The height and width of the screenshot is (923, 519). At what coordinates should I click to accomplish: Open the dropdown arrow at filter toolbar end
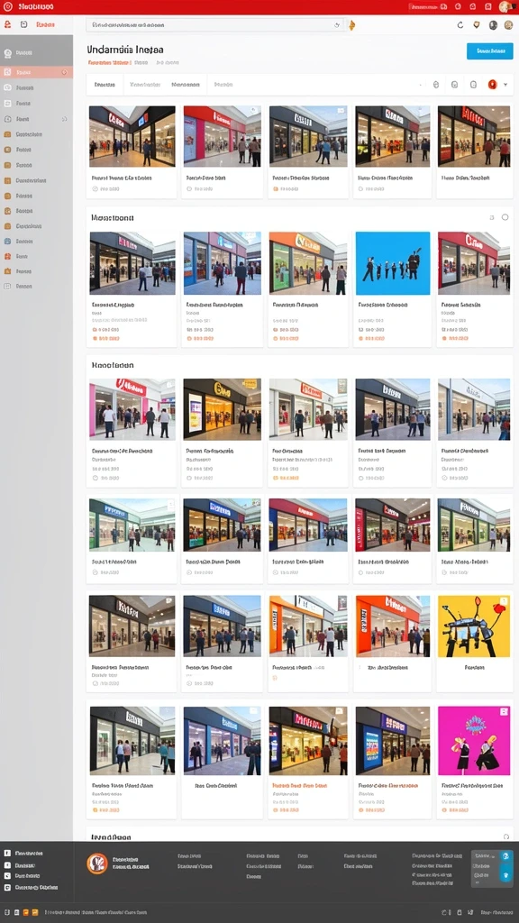(505, 85)
